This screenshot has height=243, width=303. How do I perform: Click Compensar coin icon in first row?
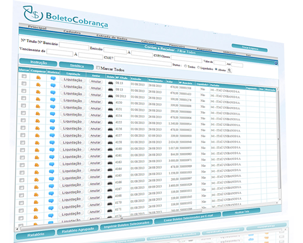[x=39, y=77]
